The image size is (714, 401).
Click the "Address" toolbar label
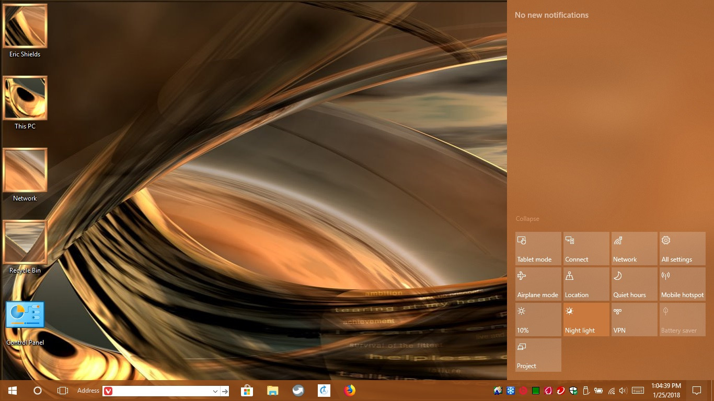click(88, 391)
